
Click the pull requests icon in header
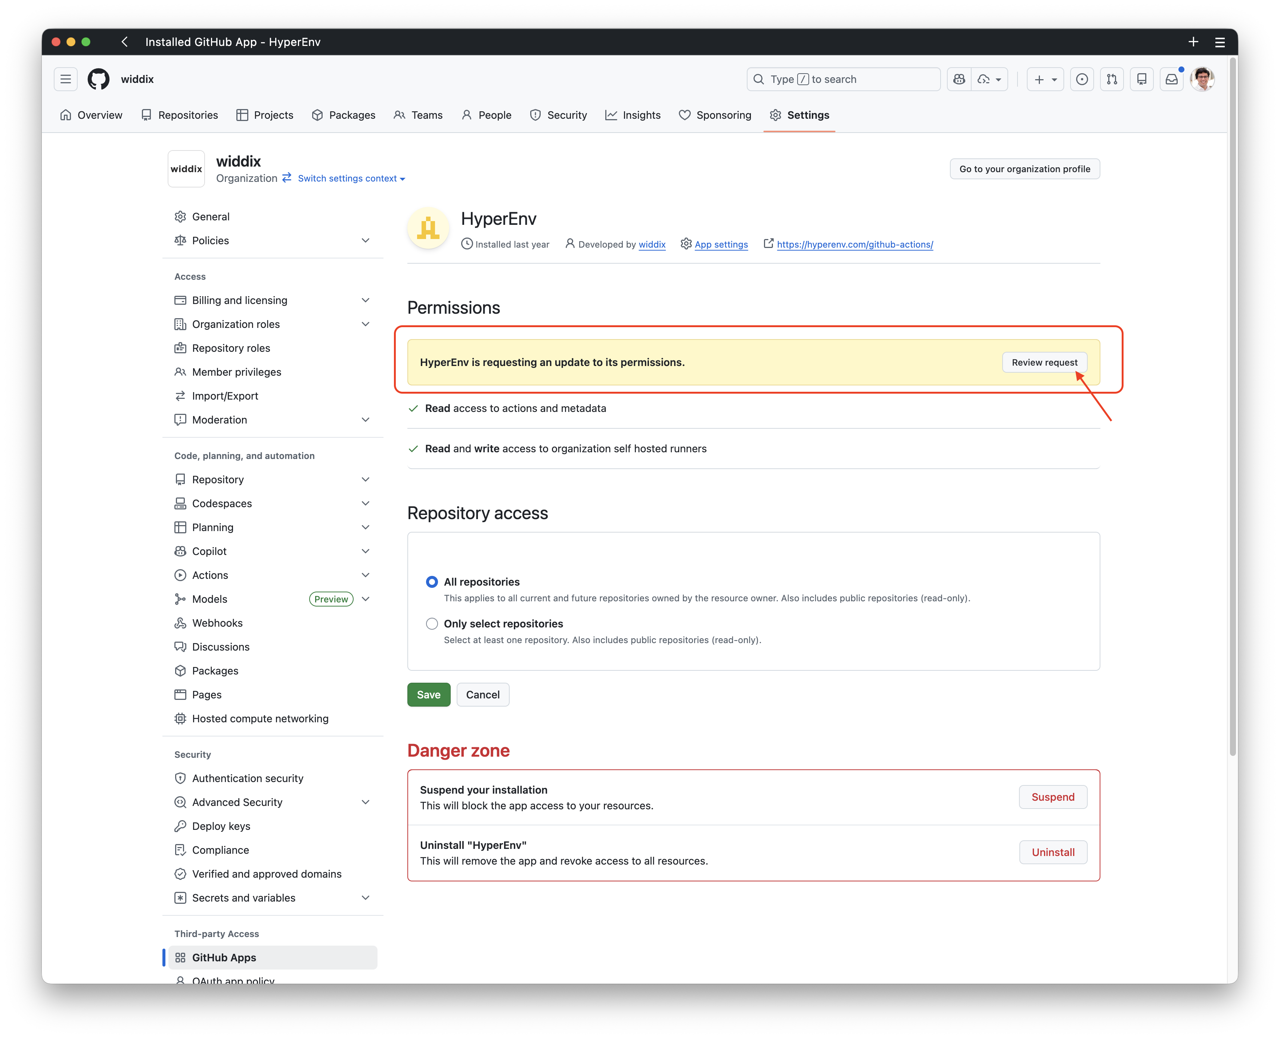pyautogui.click(x=1111, y=79)
